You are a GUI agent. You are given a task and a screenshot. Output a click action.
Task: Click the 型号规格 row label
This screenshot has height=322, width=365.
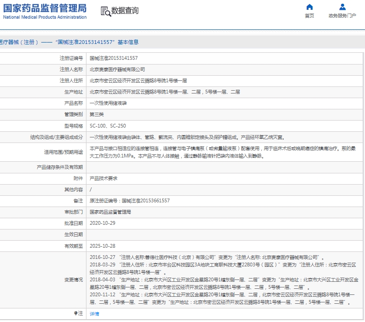(73, 126)
